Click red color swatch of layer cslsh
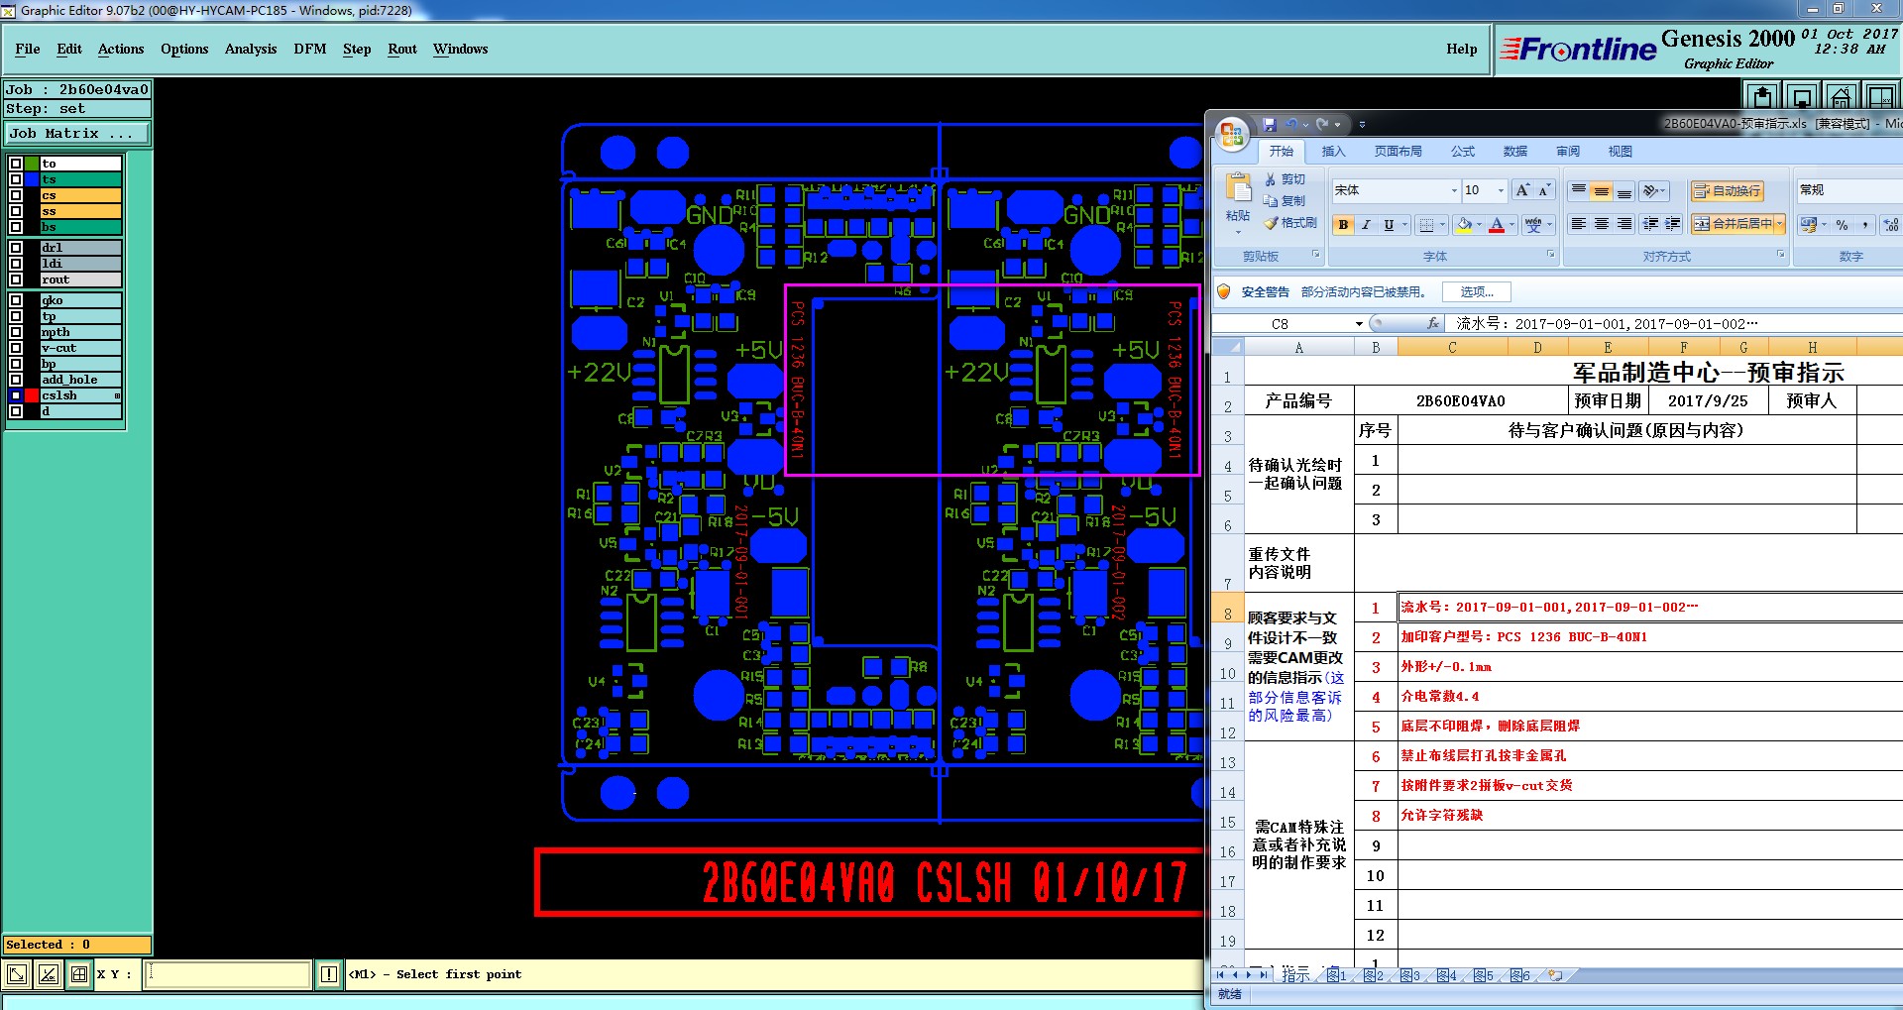Image resolution: width=1903 pixels, height=1010 pixels. 32,395
